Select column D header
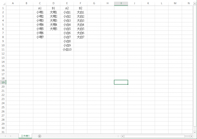 click(53, 3)
